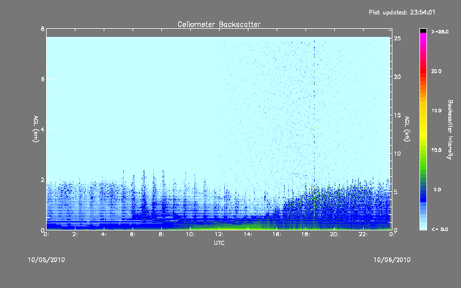Click the start date '10/05/2010' label

47,260
